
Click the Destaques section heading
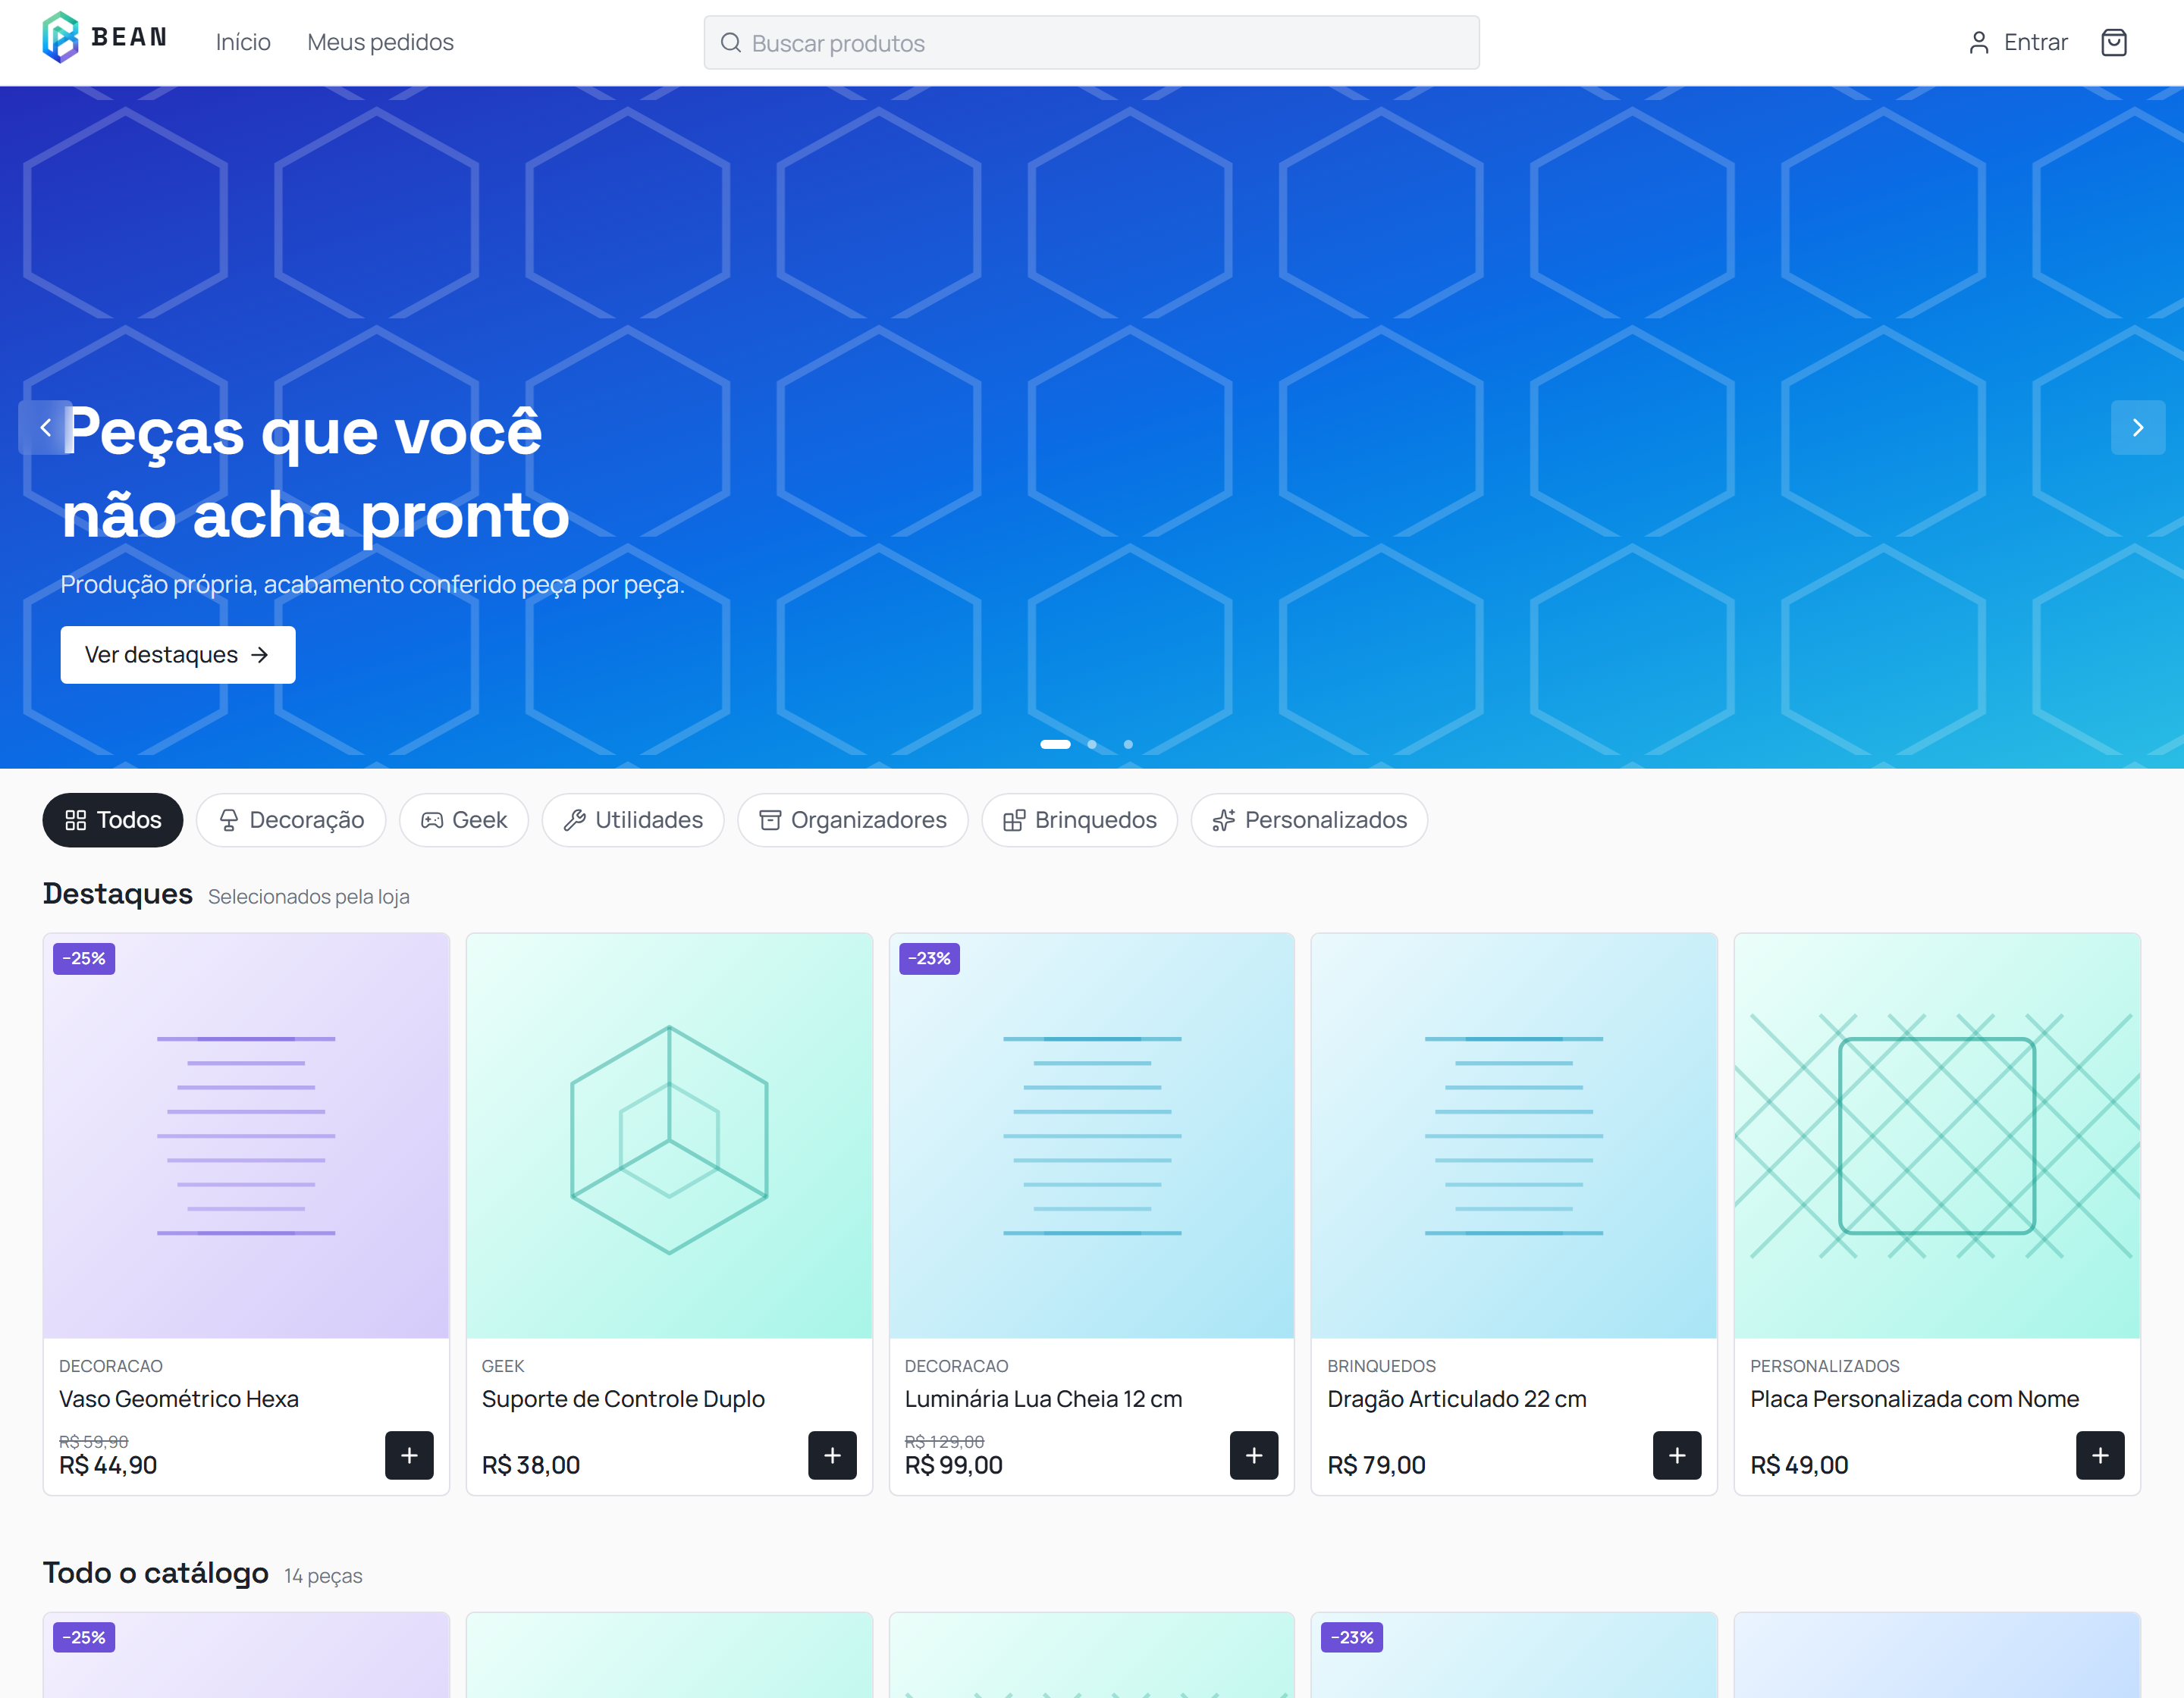click(x=118, y=894)
